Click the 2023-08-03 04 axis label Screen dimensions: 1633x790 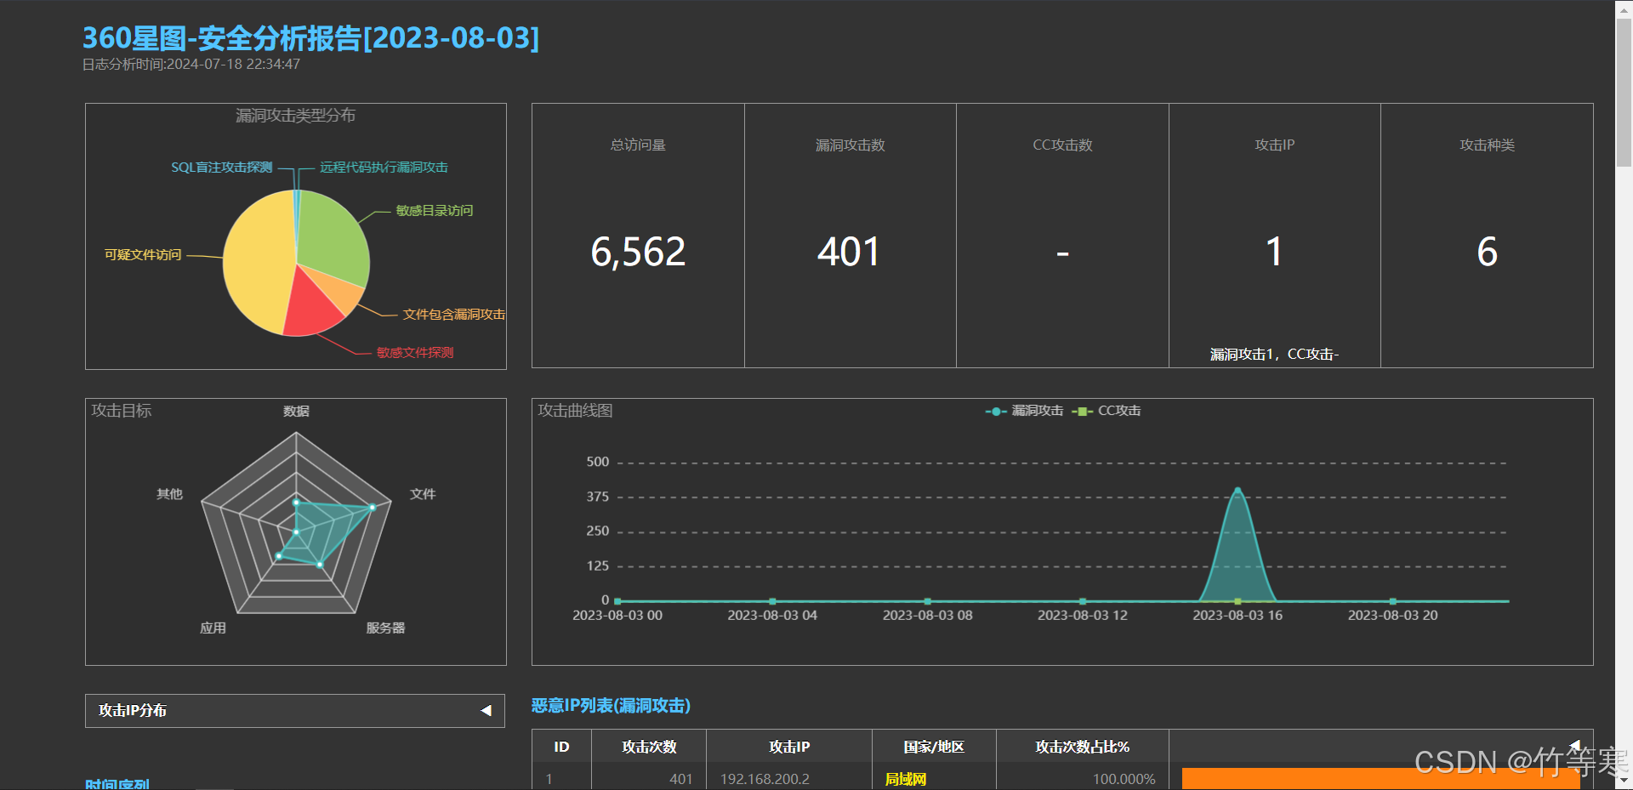pos(772,616)
